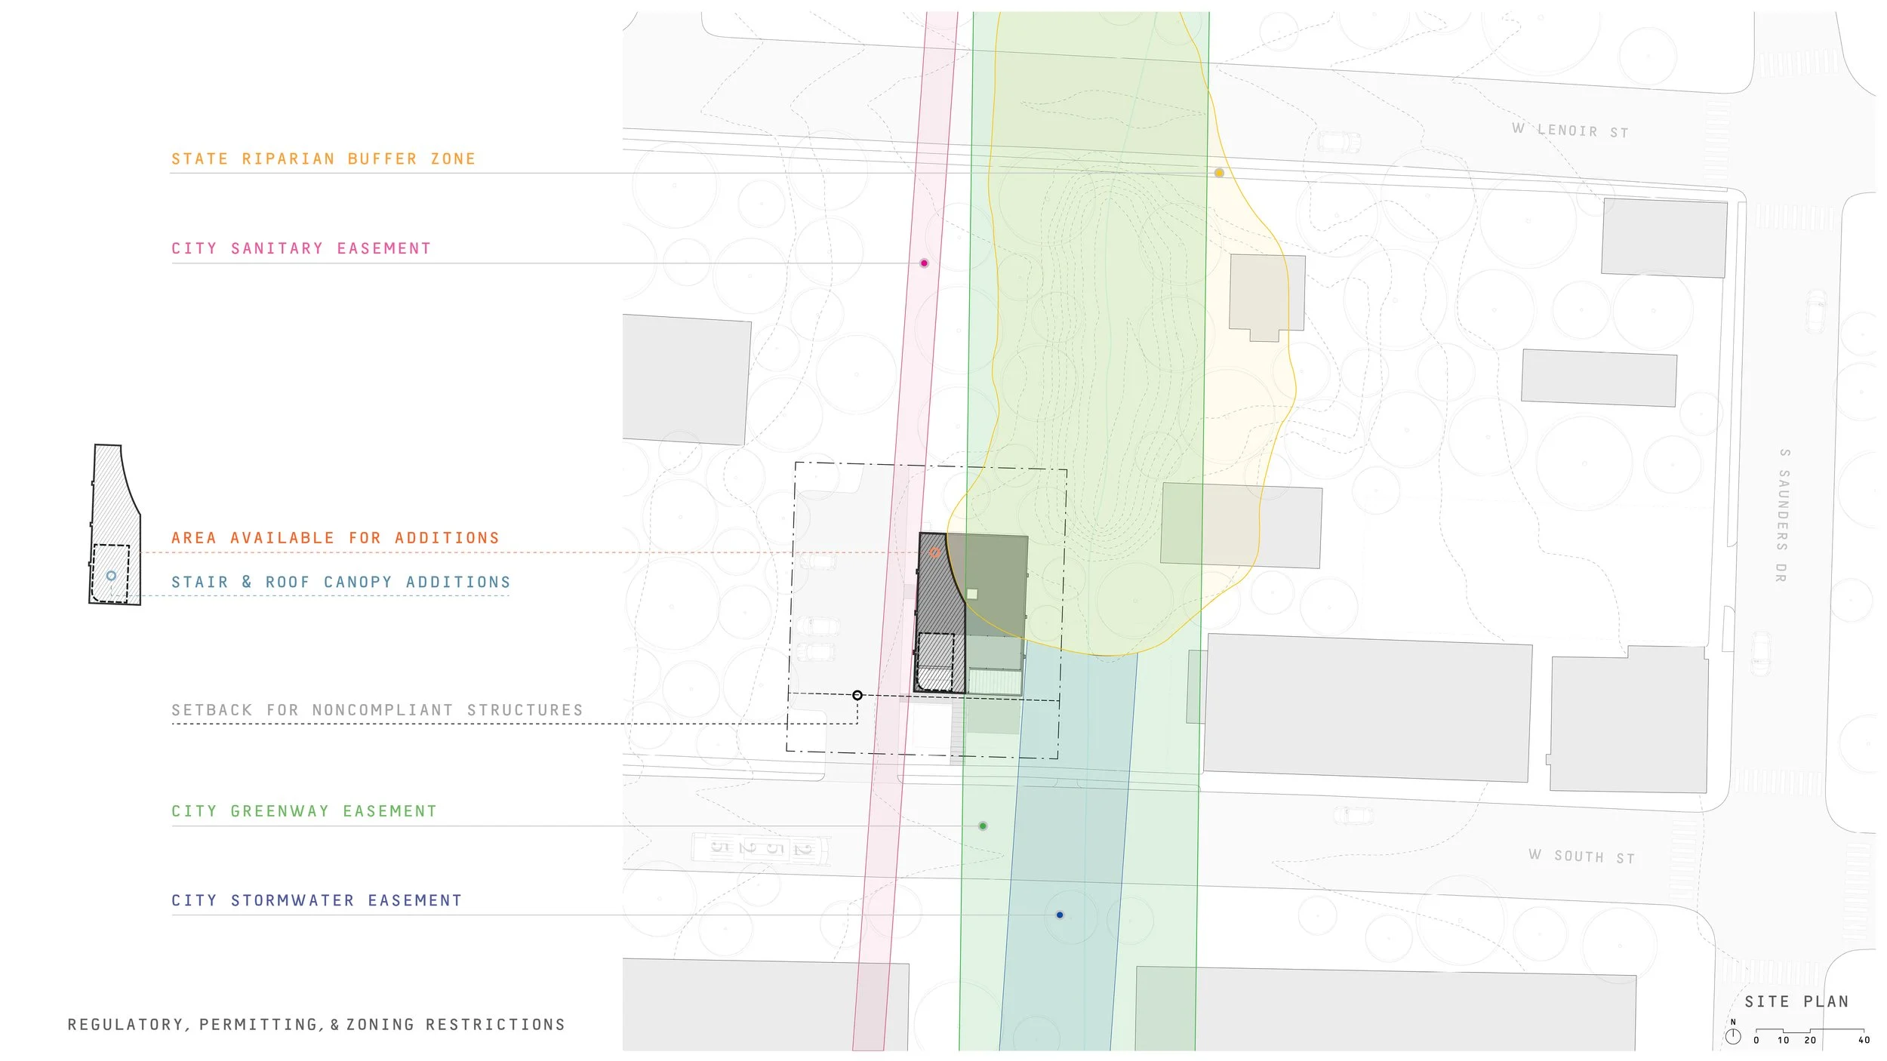Click the blue circle in building key diagram
This screenshot has height=1061, width=1887.
(111, 576)
